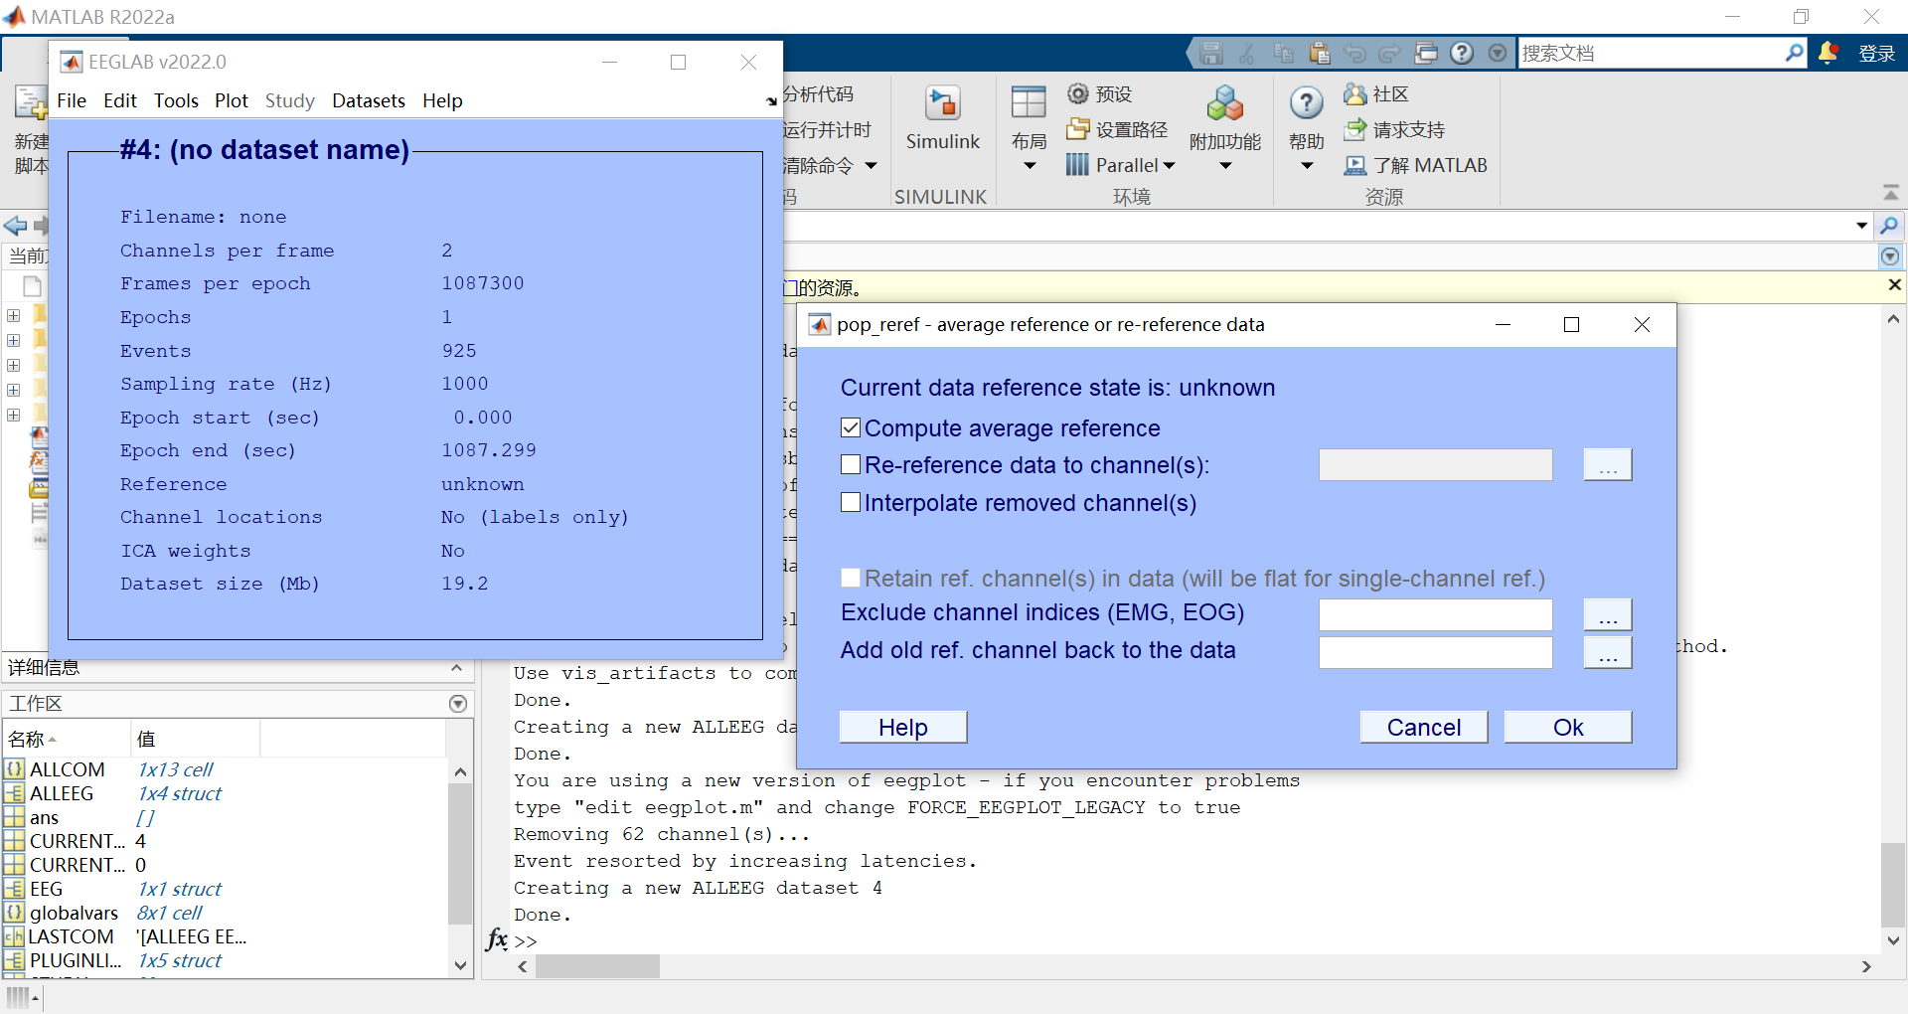Open the 帮助 dropdown arrow
Viewport: 1908px width, 1014px height.
pyautogui.click(x=1307, y=166)
